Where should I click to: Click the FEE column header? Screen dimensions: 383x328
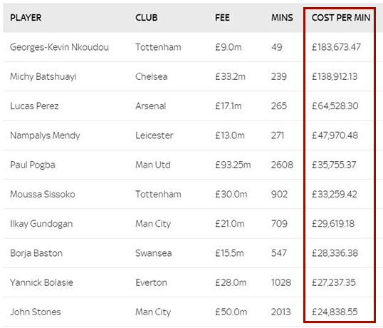point(222,18)
